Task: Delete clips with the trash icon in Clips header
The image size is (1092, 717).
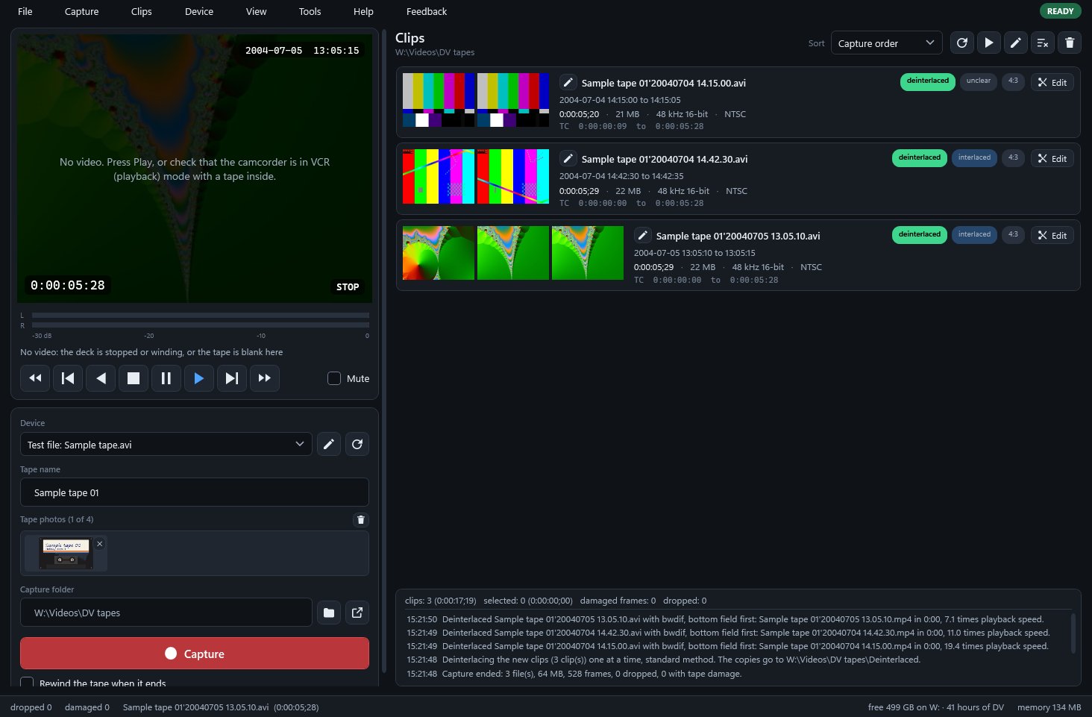Action: coord(1070,43)
